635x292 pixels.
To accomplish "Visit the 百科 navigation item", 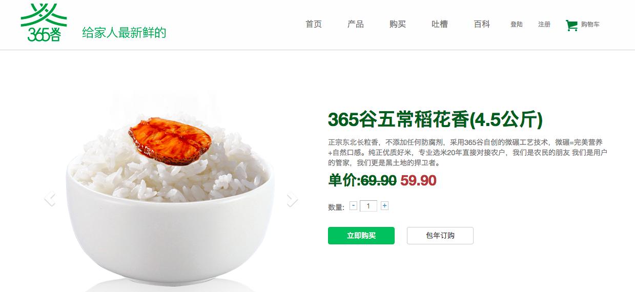I will pyautogui.click(x=482, y=24).
